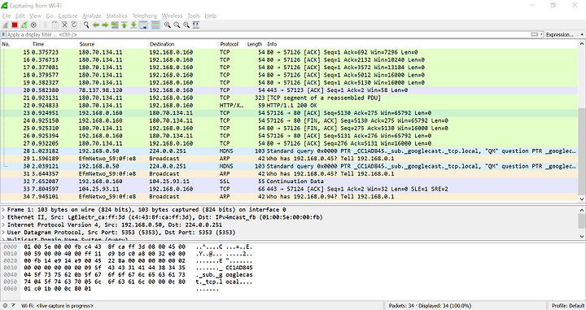586x310 pixels.
Task: Select packet 20 from 78.137.98.120
Action: click(289, 90)
